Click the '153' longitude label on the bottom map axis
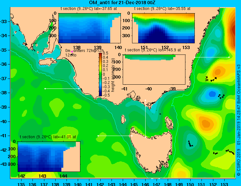 click(x=224, y=184)
